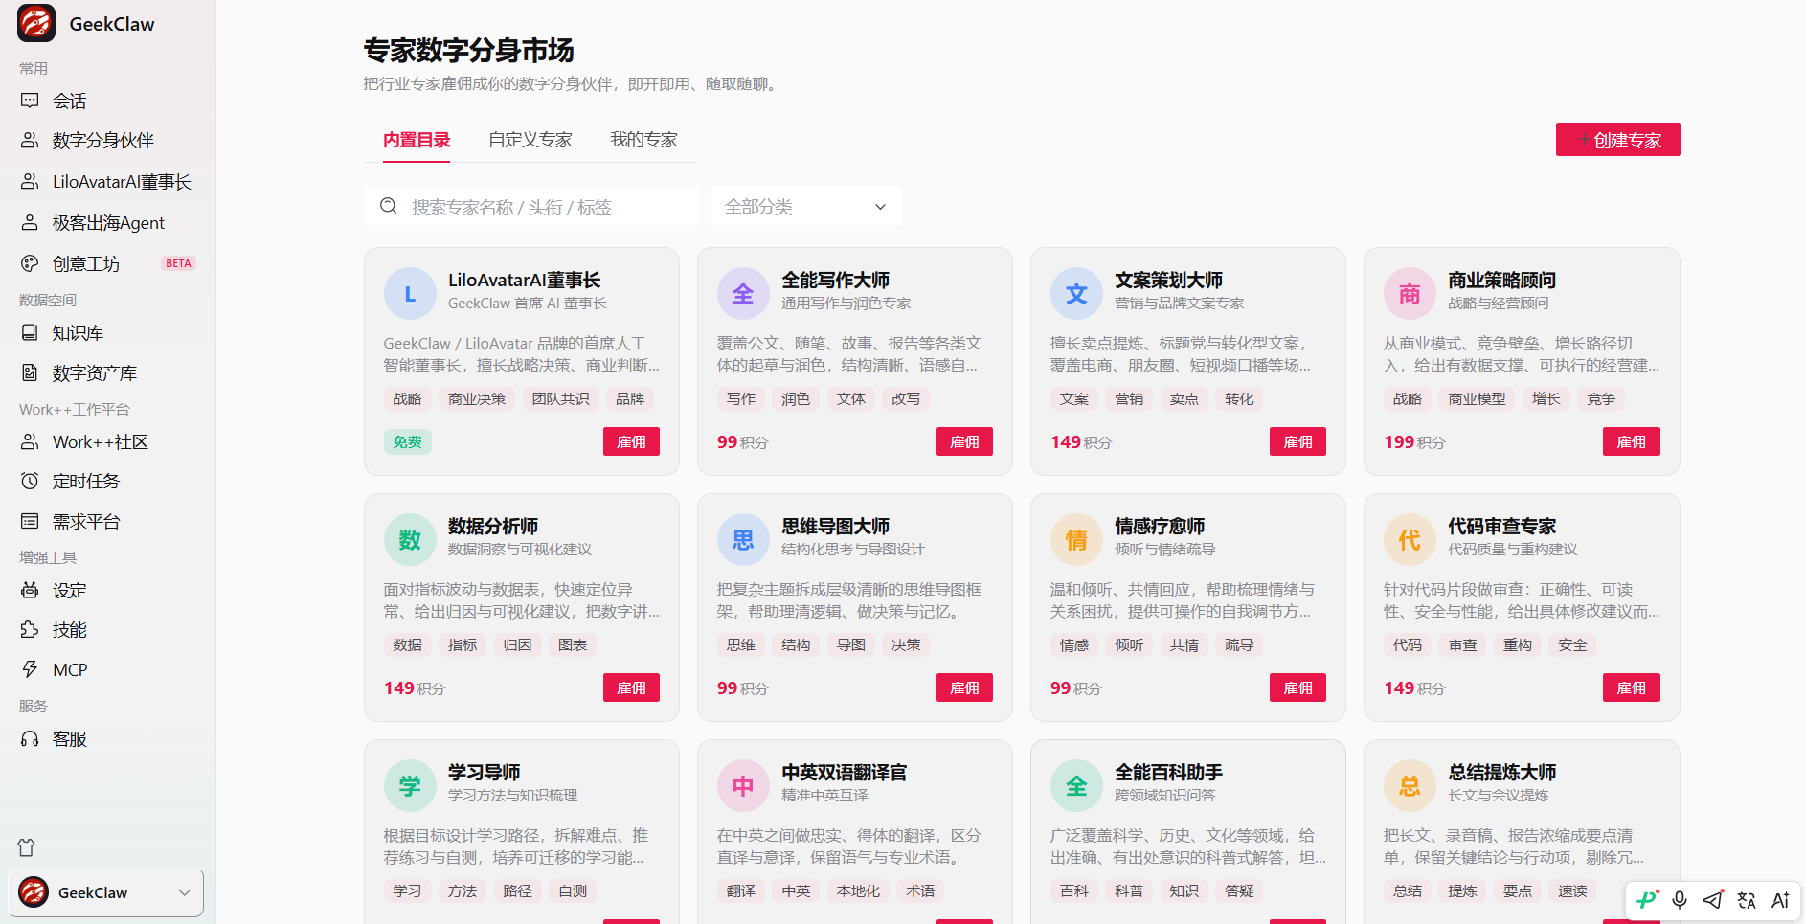Click the 199 积分 price label
This screenshot has width=1805, height=924.
point(1414,441)
